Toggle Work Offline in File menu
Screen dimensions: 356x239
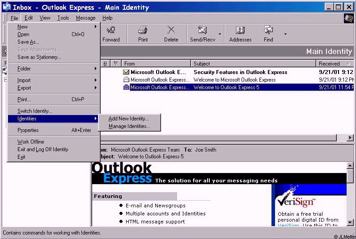53,142
